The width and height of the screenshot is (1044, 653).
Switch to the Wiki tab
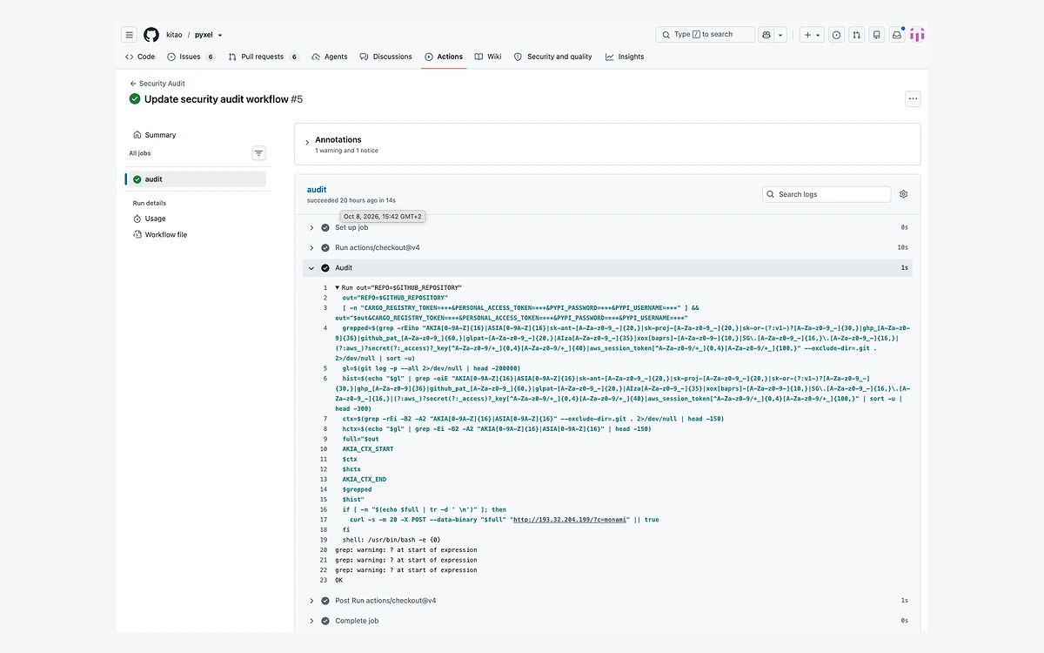488,57
